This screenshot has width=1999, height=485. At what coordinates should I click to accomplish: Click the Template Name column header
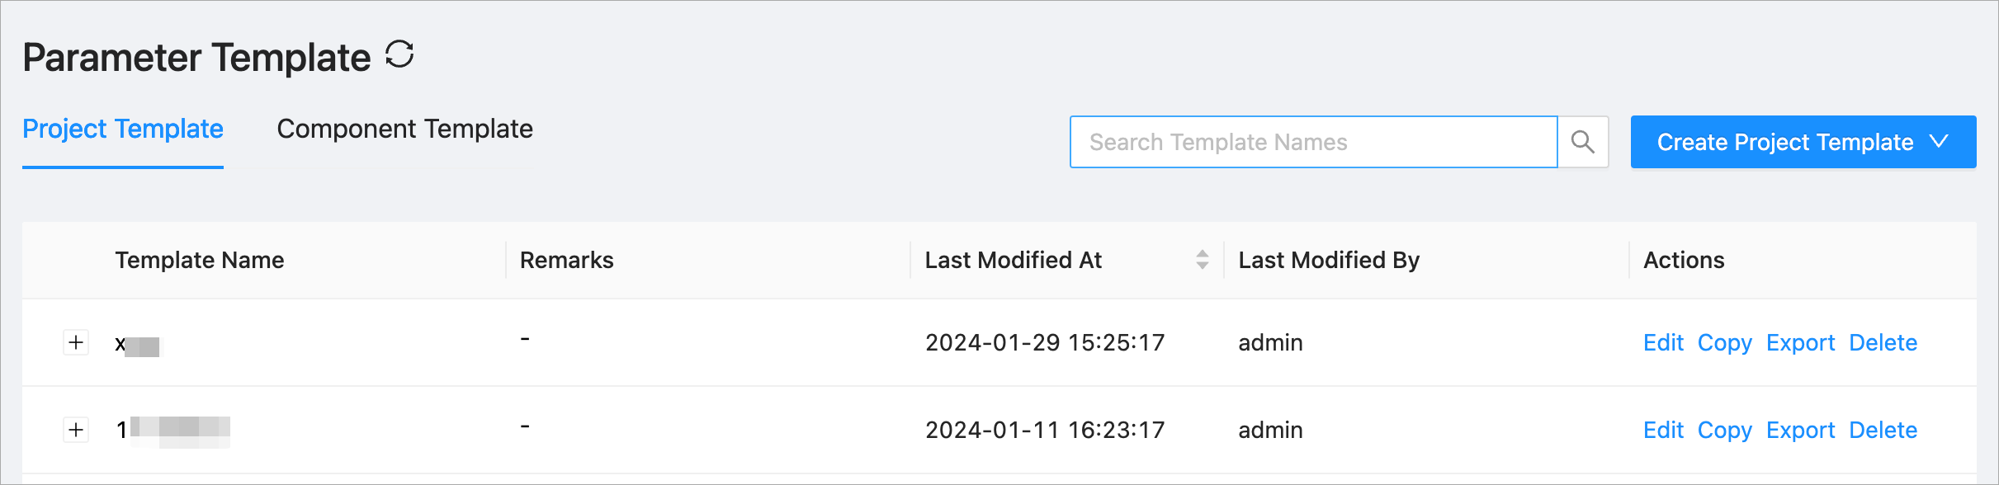200,260
